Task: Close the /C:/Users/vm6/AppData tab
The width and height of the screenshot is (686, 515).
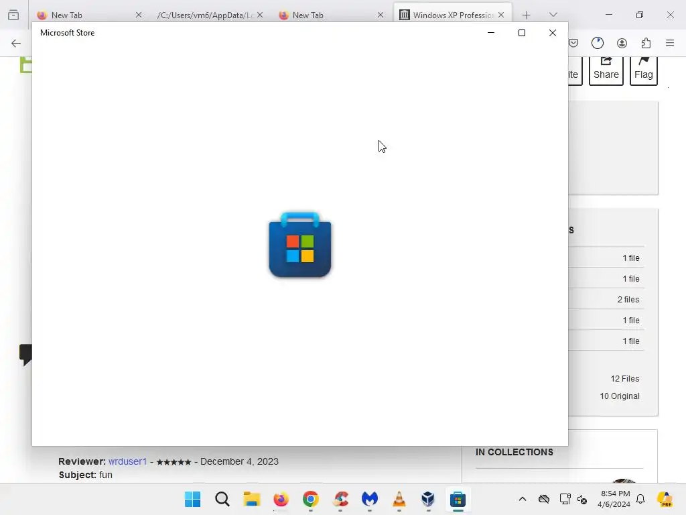Action: tap(260, 15)
